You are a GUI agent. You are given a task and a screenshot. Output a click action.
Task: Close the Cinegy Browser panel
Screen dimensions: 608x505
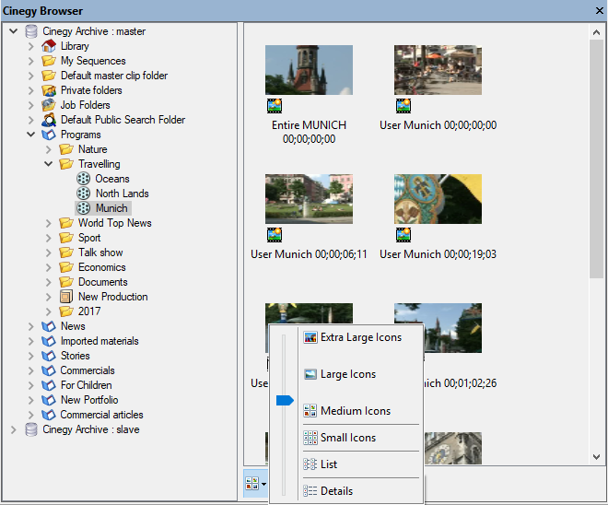click(x=600, y=10)
